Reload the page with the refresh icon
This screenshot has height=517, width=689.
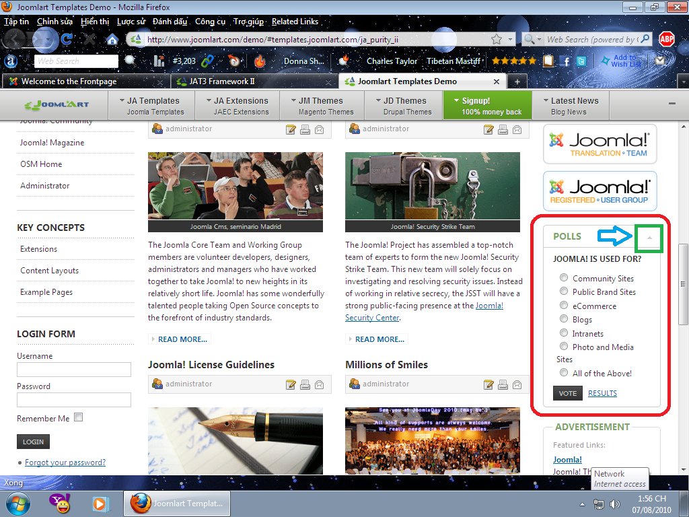(x=67, y=39)
